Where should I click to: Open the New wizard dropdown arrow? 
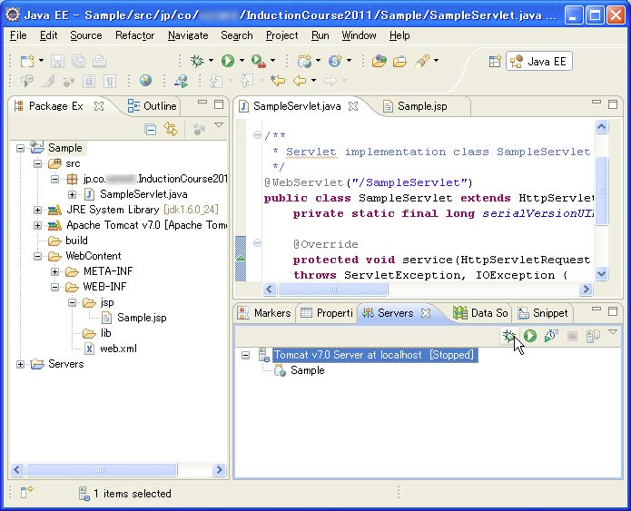(x=41, y=61)
